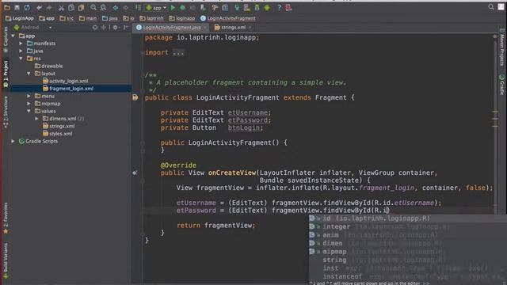The width and height of the screenshot is (507, 285).
Task: Open the Project tool window tab
Action: pos(6,74)
